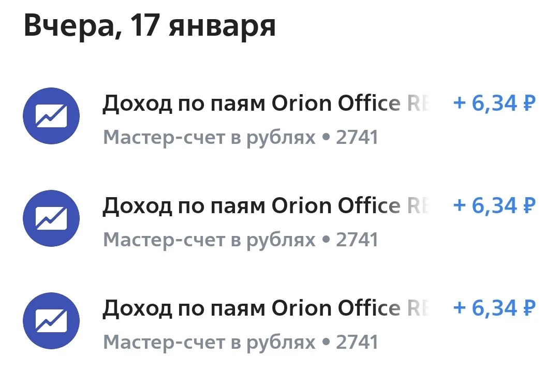
Task: Tap account number 2741 in top row
Action: [x=357, y=137]
